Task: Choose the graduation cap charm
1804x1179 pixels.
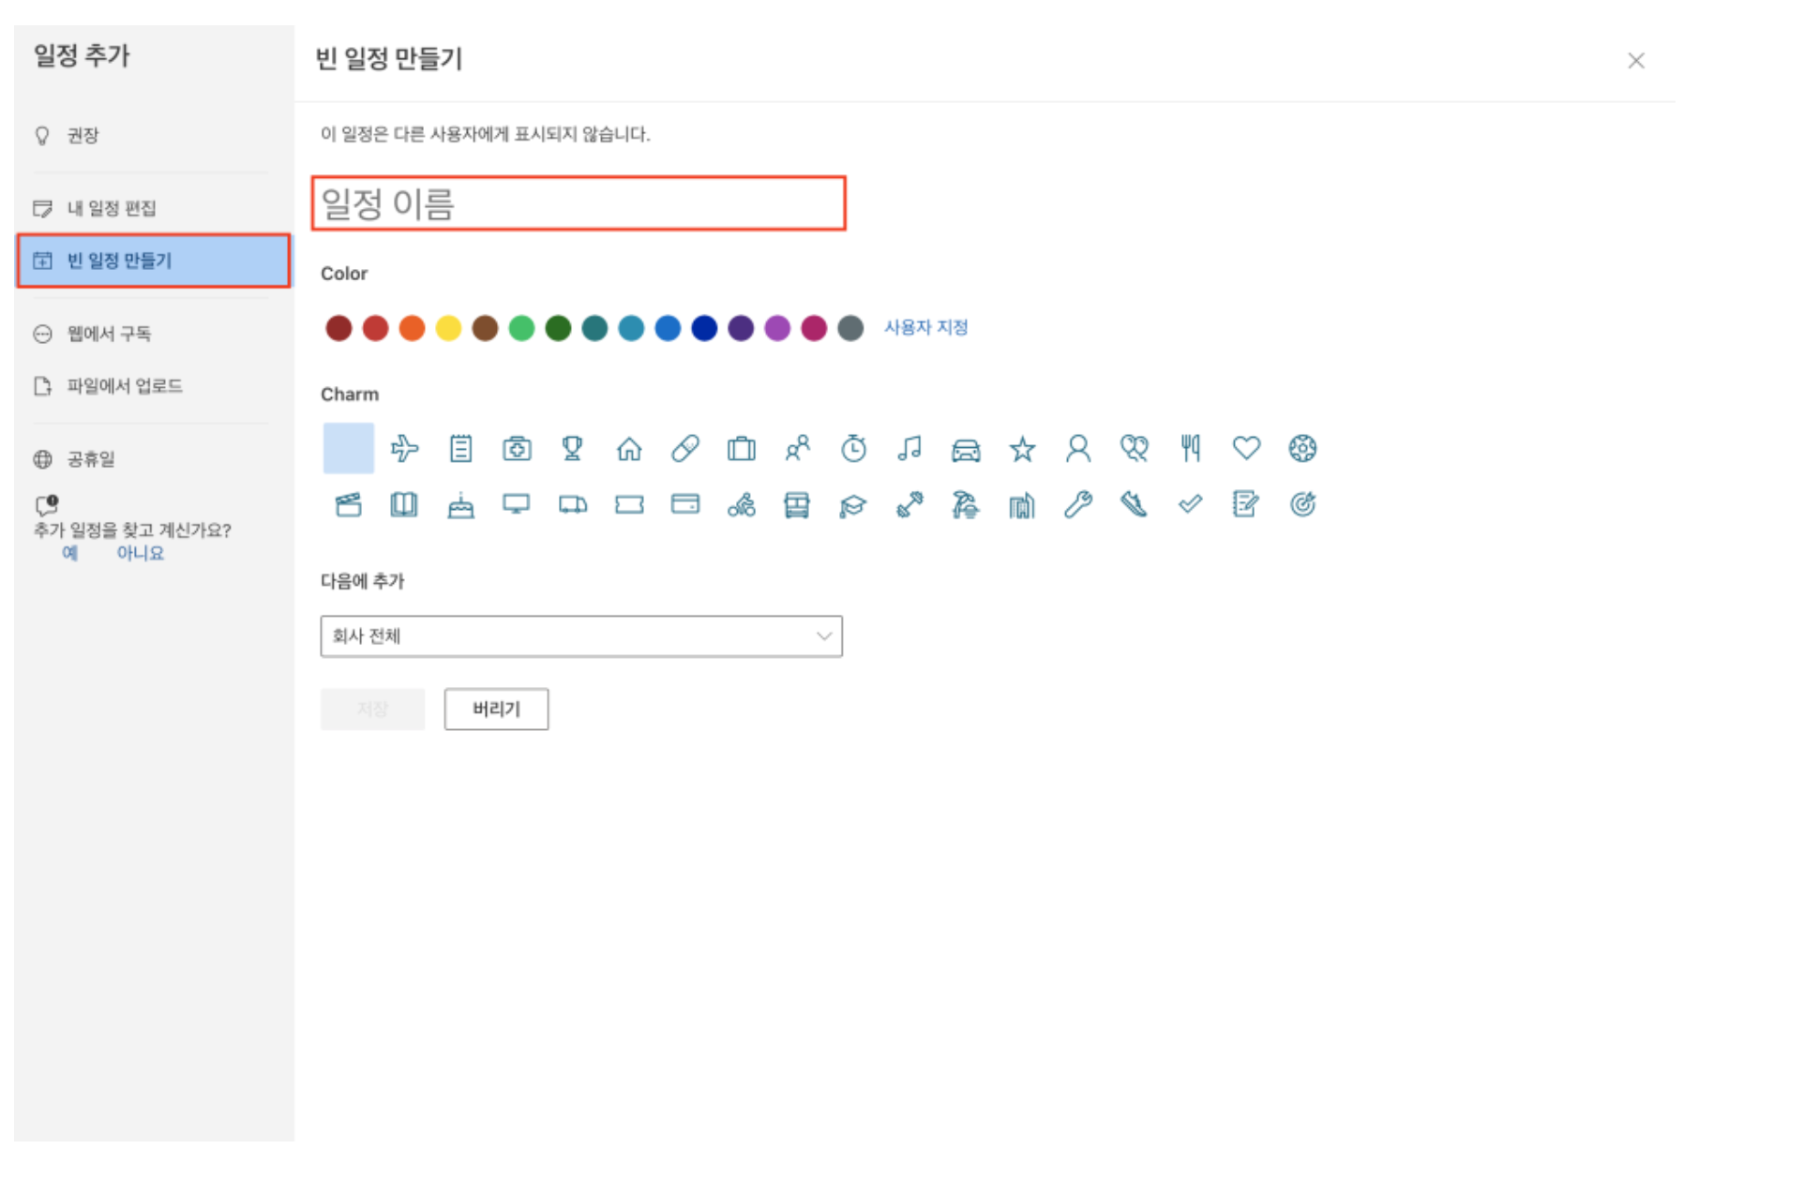Action: click(x=853, y=506)
